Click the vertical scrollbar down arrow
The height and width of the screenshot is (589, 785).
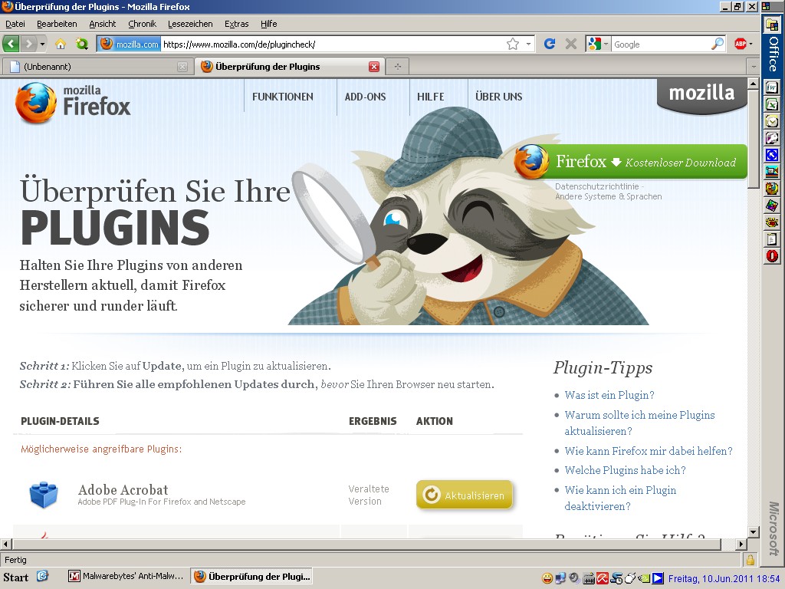coord(753,532)
